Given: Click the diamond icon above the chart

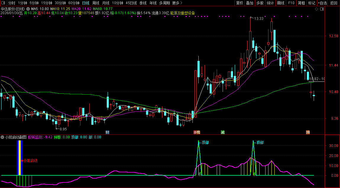Looking at the screenshot, I should (316, 9).
